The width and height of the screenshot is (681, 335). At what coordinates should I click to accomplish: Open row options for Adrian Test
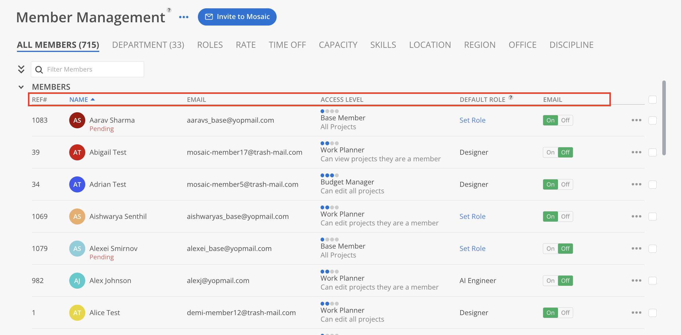636,184
